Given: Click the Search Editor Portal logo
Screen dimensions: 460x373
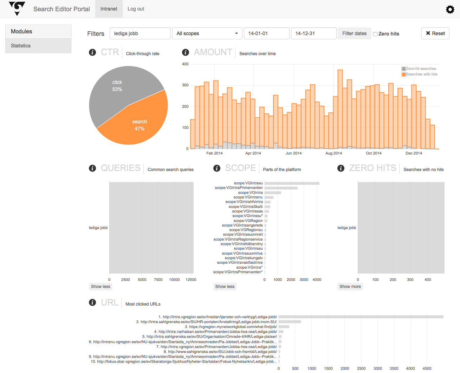Looking at the screenshot, I should pos(17,8).
